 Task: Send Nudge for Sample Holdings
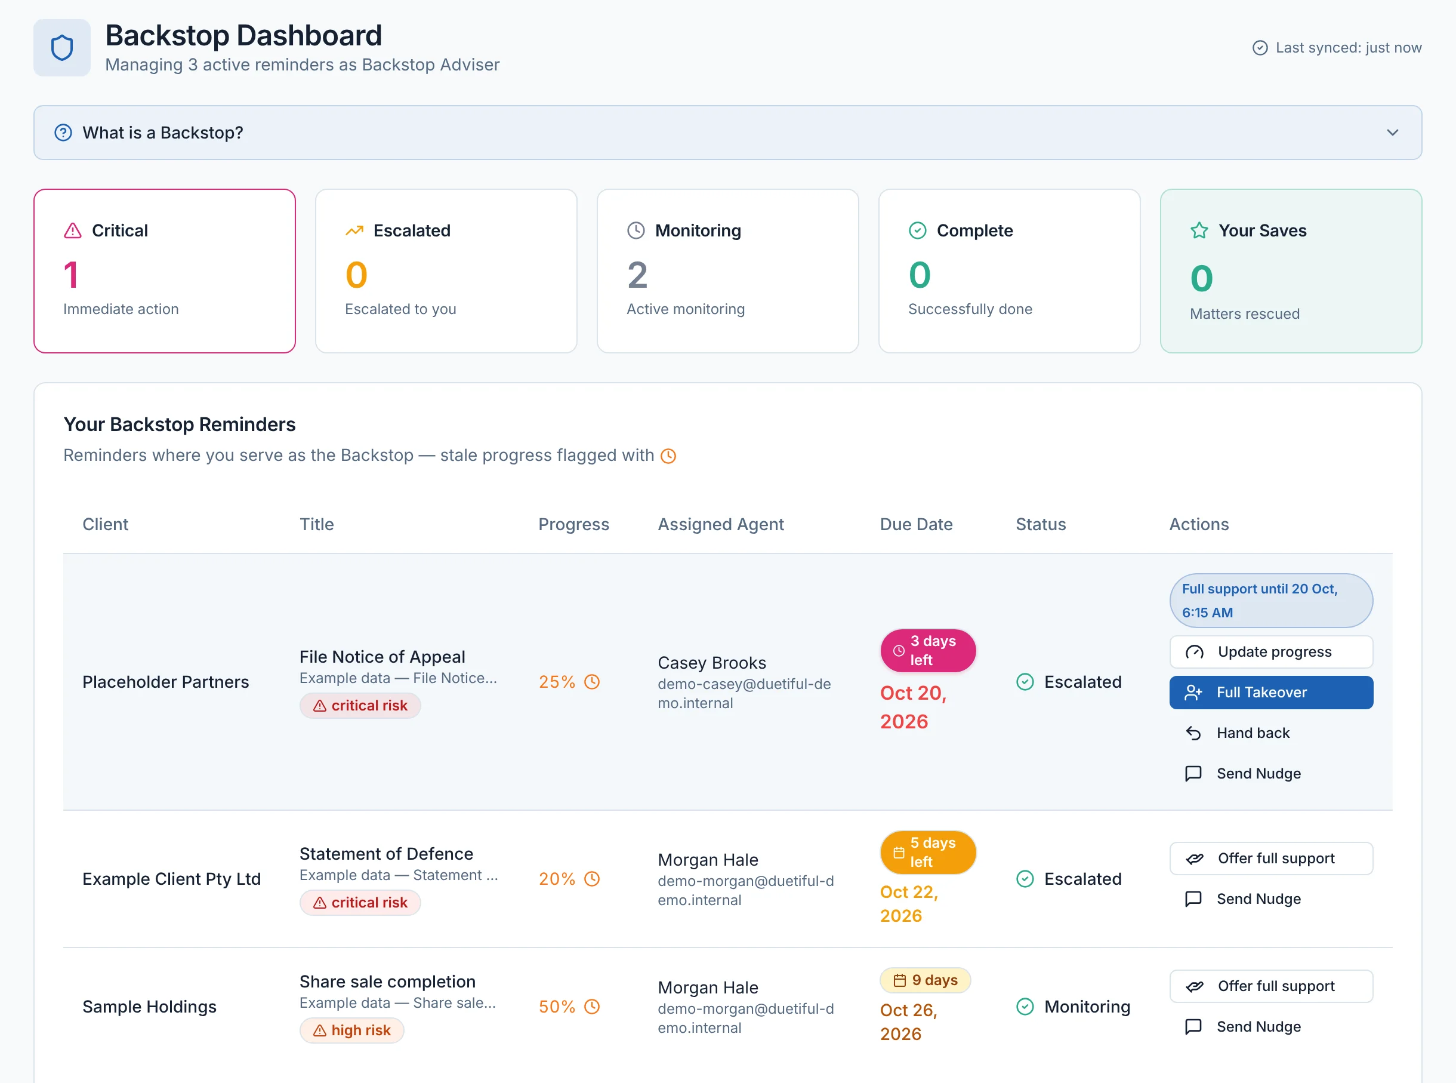1271,1027
